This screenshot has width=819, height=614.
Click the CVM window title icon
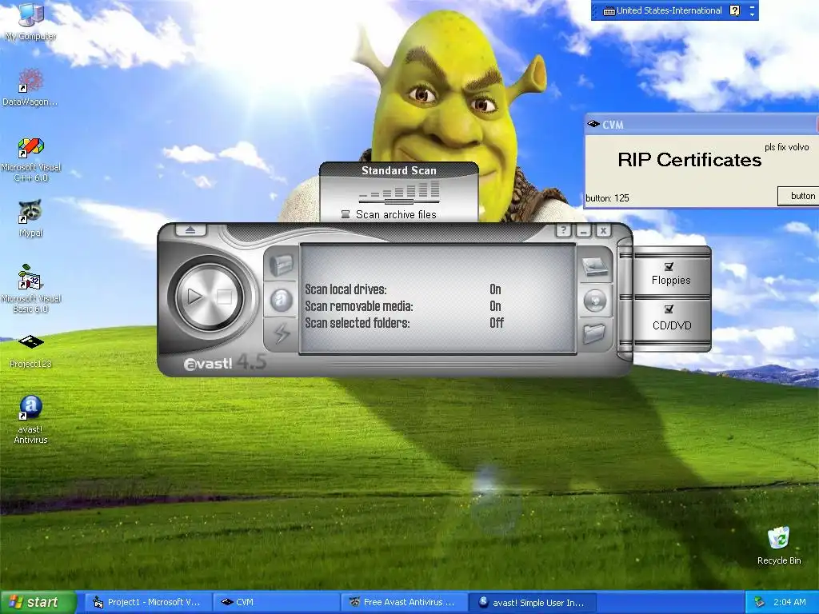593,124
